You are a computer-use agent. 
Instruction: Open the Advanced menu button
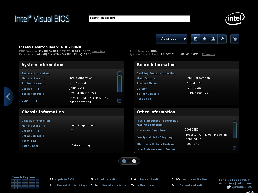(169, 39)
